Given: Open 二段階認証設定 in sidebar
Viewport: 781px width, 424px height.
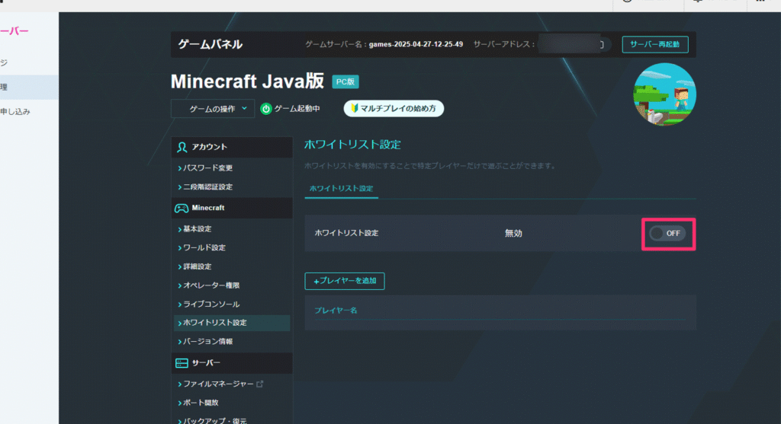Looking at the screenshot, I should click(207, 187).
